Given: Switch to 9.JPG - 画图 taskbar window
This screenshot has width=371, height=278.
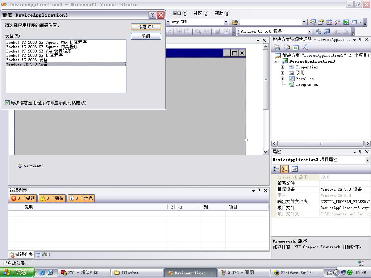Looking at the screenshot, I should point(244,273).
